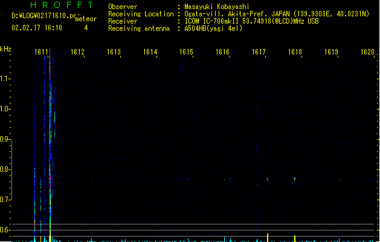Click the 1619 time axis label
The image size is (380, 242).
[331, 52]
